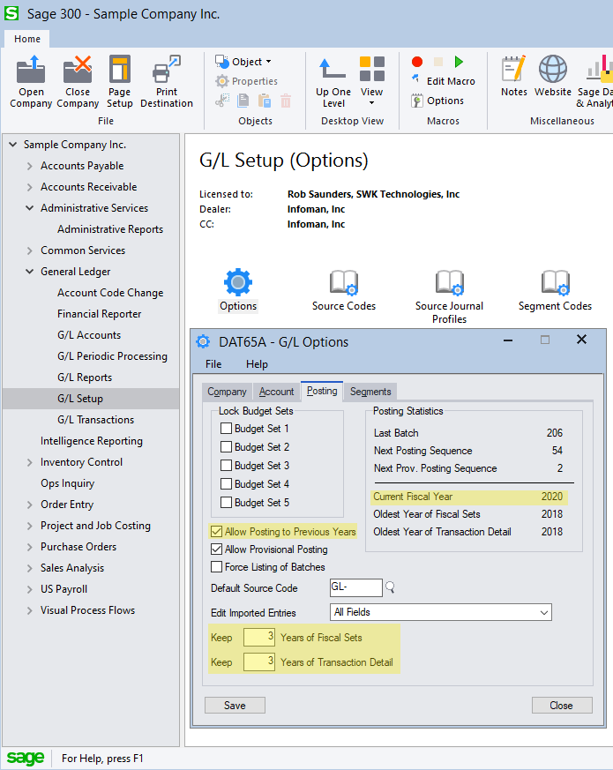The width and height of the screenshot is (613, 770).
Task: Select Ops Inquiry in the tree
Action: tap(67, 483)
